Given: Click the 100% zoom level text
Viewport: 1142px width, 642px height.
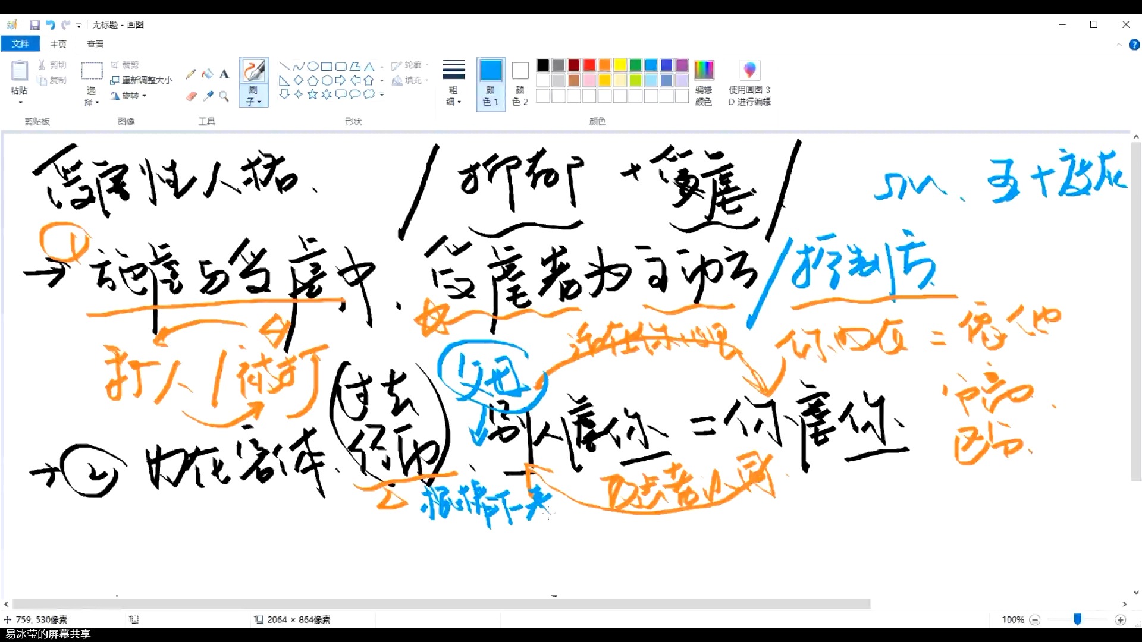Looking at the screenshot, I should [1013, 620].
